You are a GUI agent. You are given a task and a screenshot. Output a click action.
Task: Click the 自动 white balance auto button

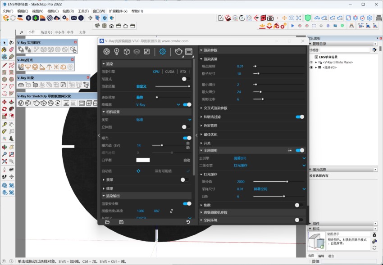pos(187,160)
